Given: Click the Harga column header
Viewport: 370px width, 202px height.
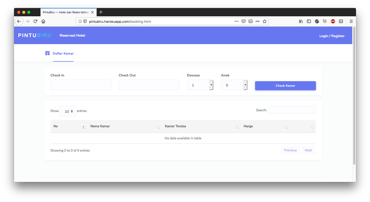Looking at the screenshot, I should (x=248, y=126).
